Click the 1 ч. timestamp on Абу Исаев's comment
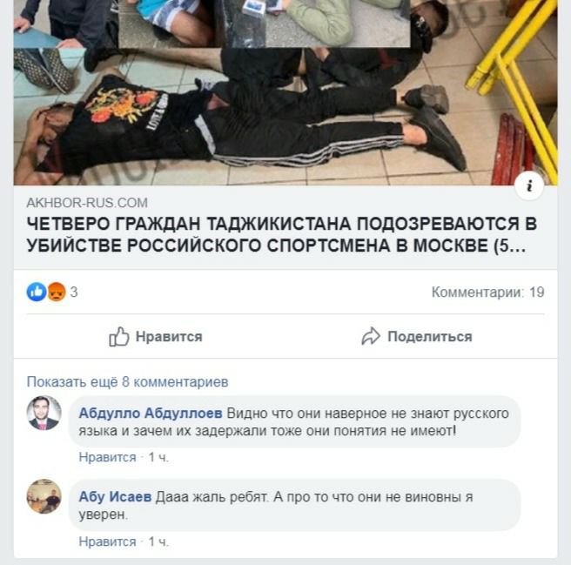571x565 pixels. click(158, 542)
